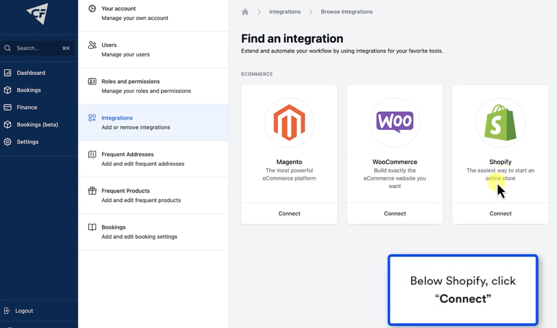Click the home icon in breadcrumb
The height and width of the screenshot is (328, 557).
pyautogui.click(x=245, y=12)
